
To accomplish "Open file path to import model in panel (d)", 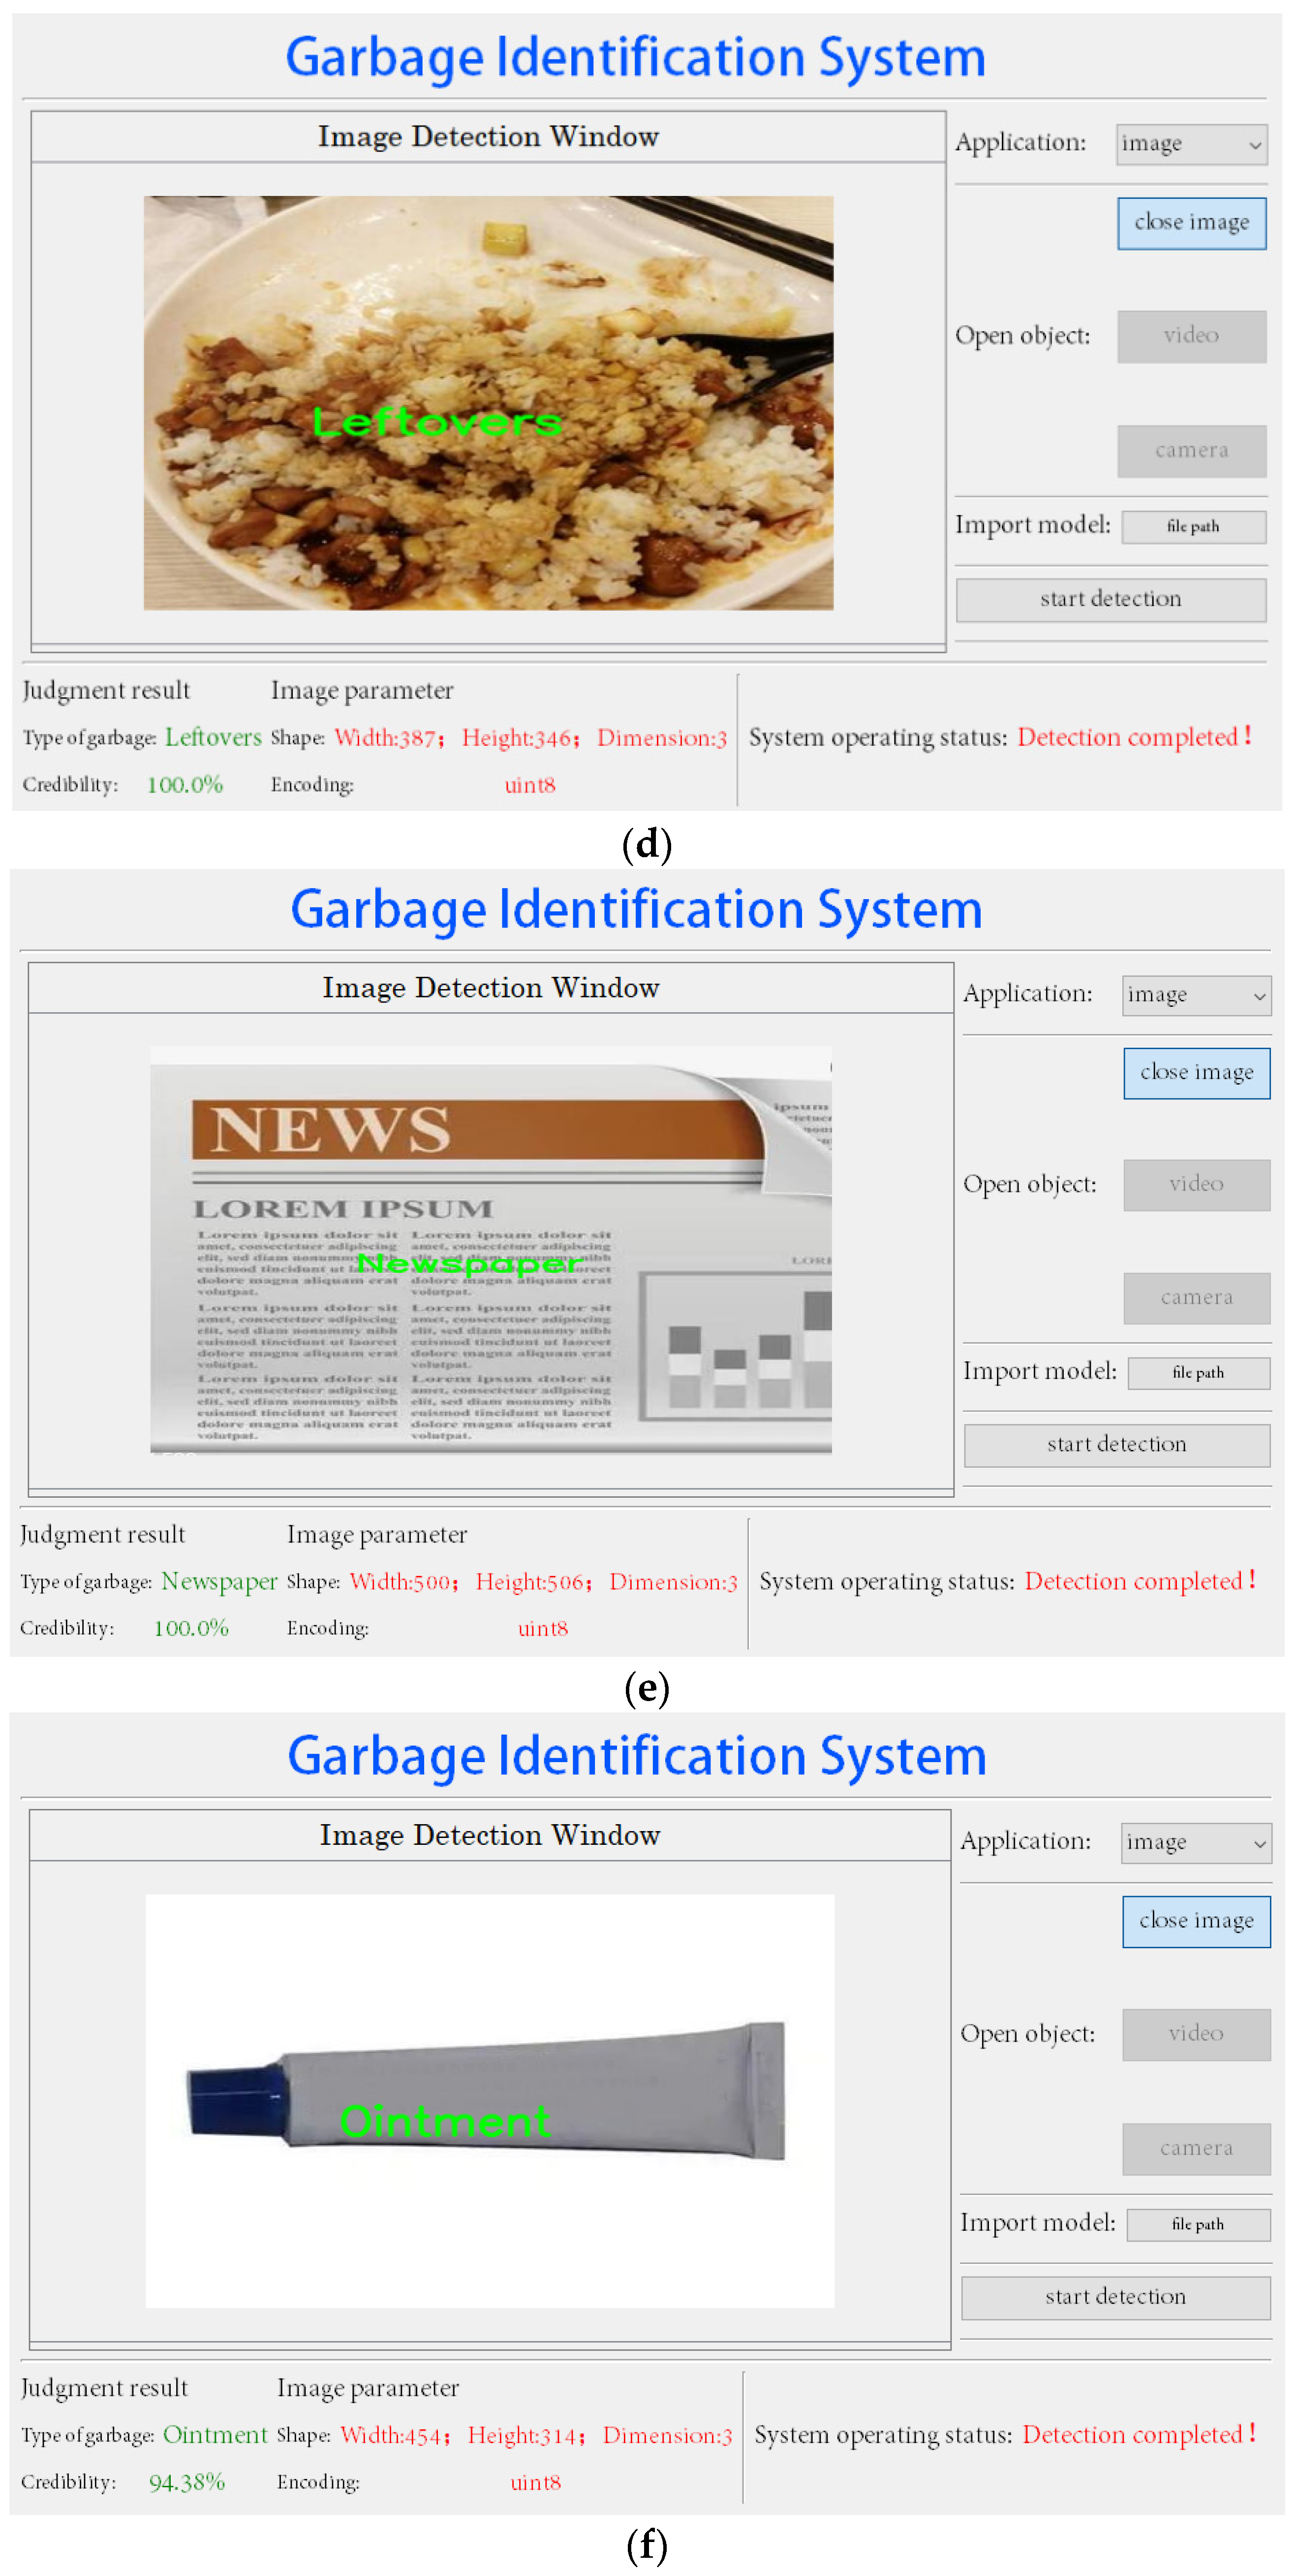I will (x=1193, y=527).
